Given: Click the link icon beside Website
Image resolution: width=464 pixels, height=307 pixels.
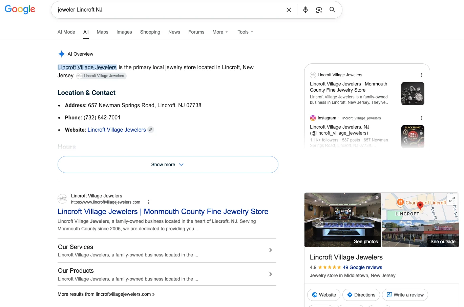Looking at the screenshot, I should (x=151, y=130).
